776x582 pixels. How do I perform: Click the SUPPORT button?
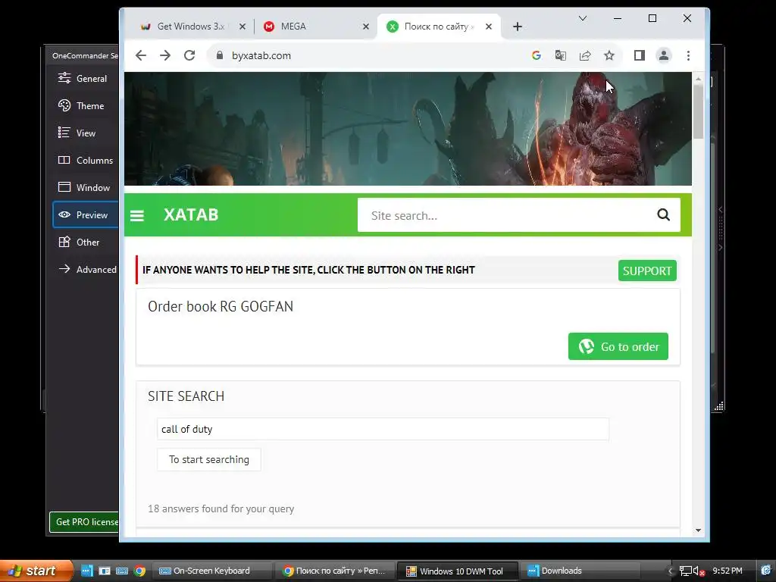click(x=647, y=271)
